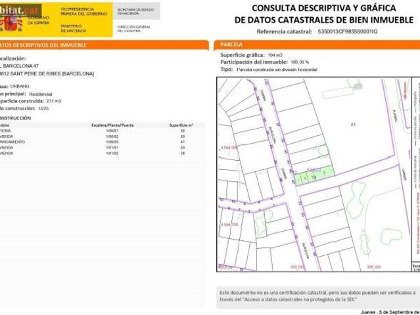This screenshot has width=420, height=315.
Task: Click the large parcel labeled 01 on the map
Action: coord(353,124)
